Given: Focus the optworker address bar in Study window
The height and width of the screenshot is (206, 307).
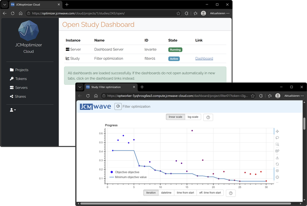Looking at the screenshot, I should click(178, 96).
